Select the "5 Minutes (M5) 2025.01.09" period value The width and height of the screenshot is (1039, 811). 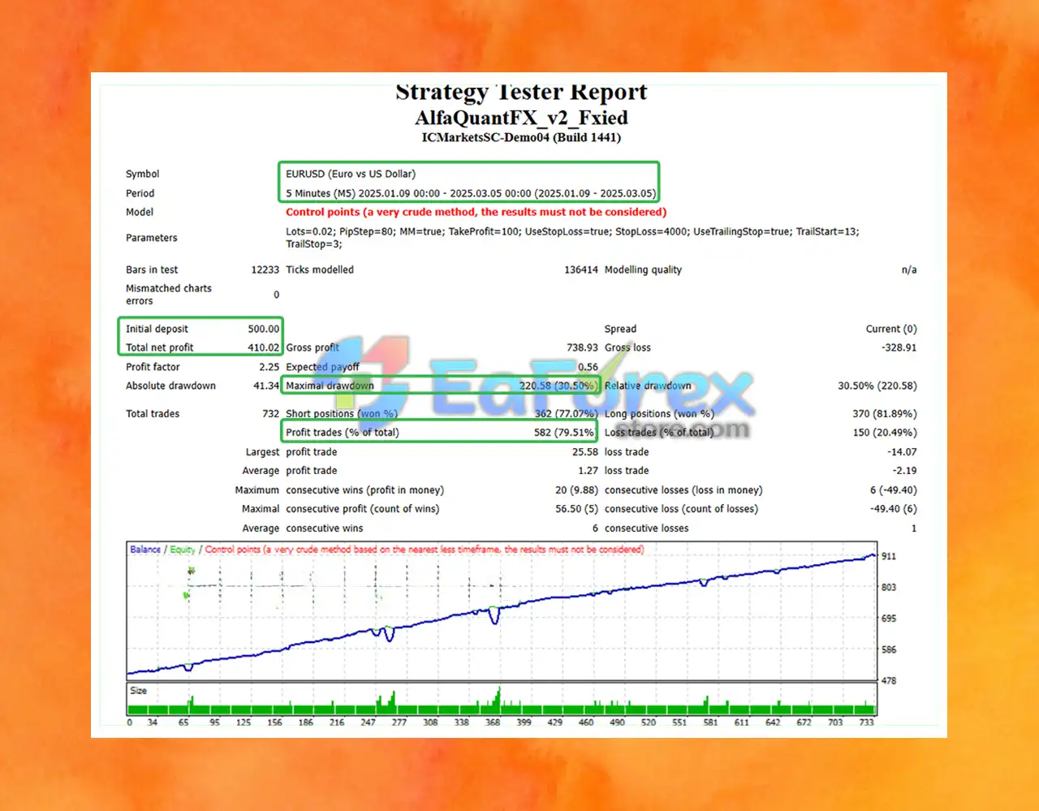coord(471,193)
